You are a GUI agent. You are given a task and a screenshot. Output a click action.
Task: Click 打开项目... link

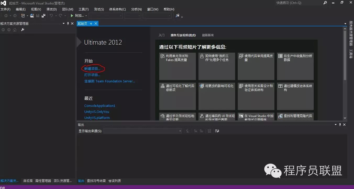tap(92, 75)
